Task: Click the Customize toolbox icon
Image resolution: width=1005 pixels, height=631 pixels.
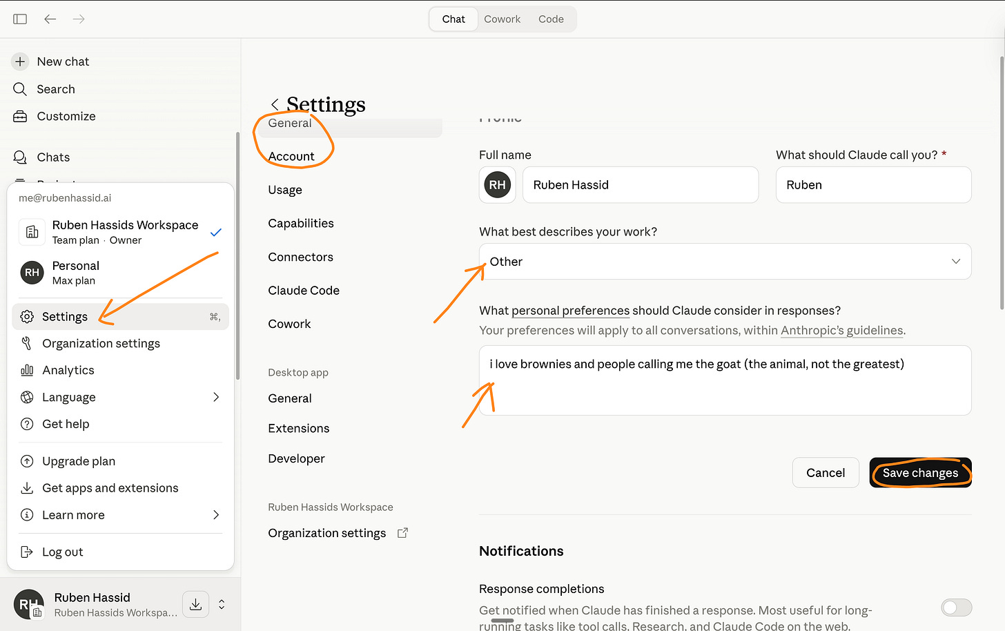Action: point(20,116)
